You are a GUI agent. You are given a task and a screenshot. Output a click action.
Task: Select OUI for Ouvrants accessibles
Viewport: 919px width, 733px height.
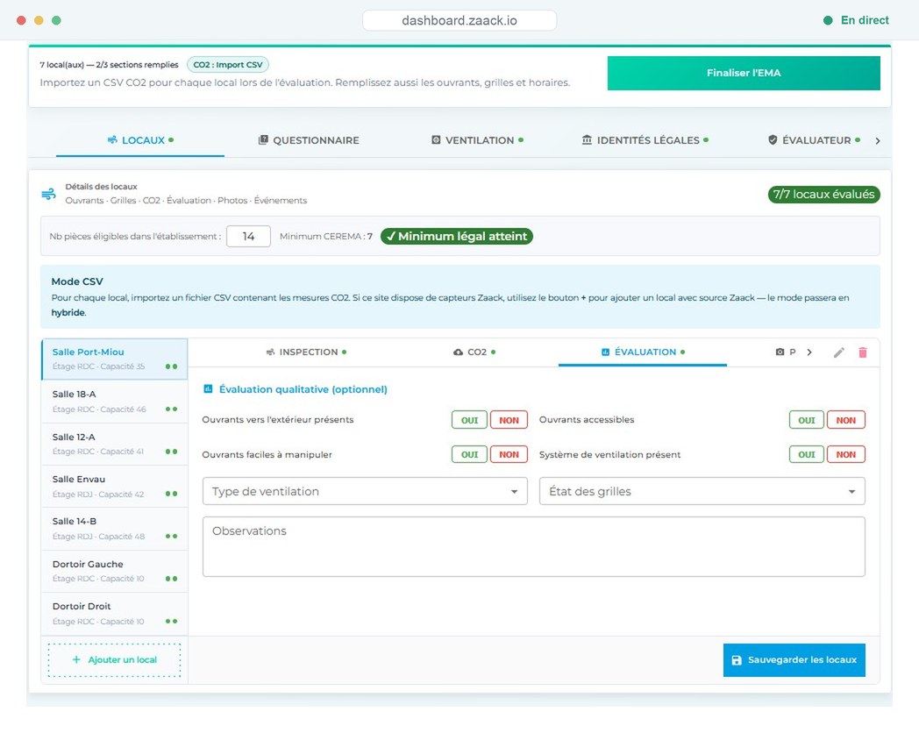coord(807,420)
